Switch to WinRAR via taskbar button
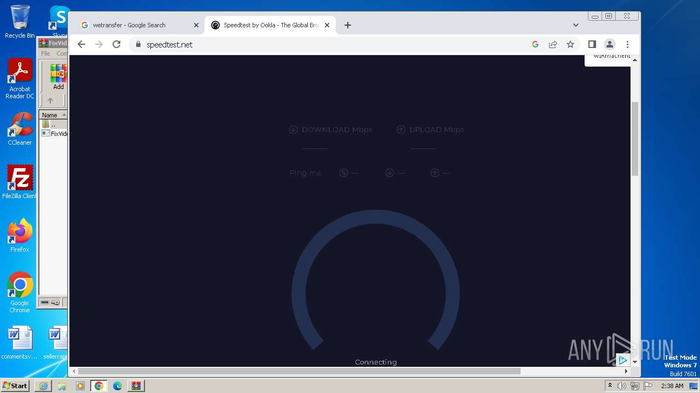The image size is (700, 393). coord(136,386)
